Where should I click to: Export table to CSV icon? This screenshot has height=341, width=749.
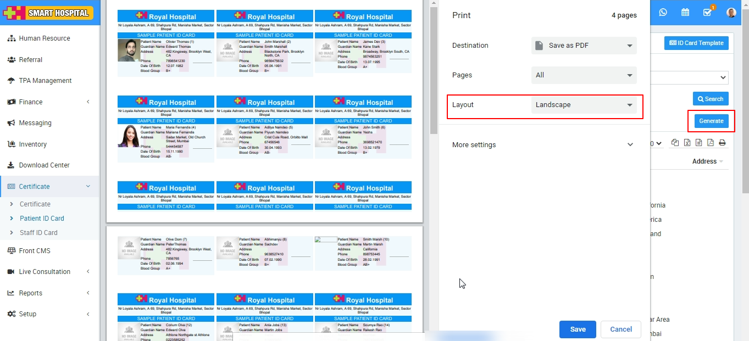pos(698,143)
